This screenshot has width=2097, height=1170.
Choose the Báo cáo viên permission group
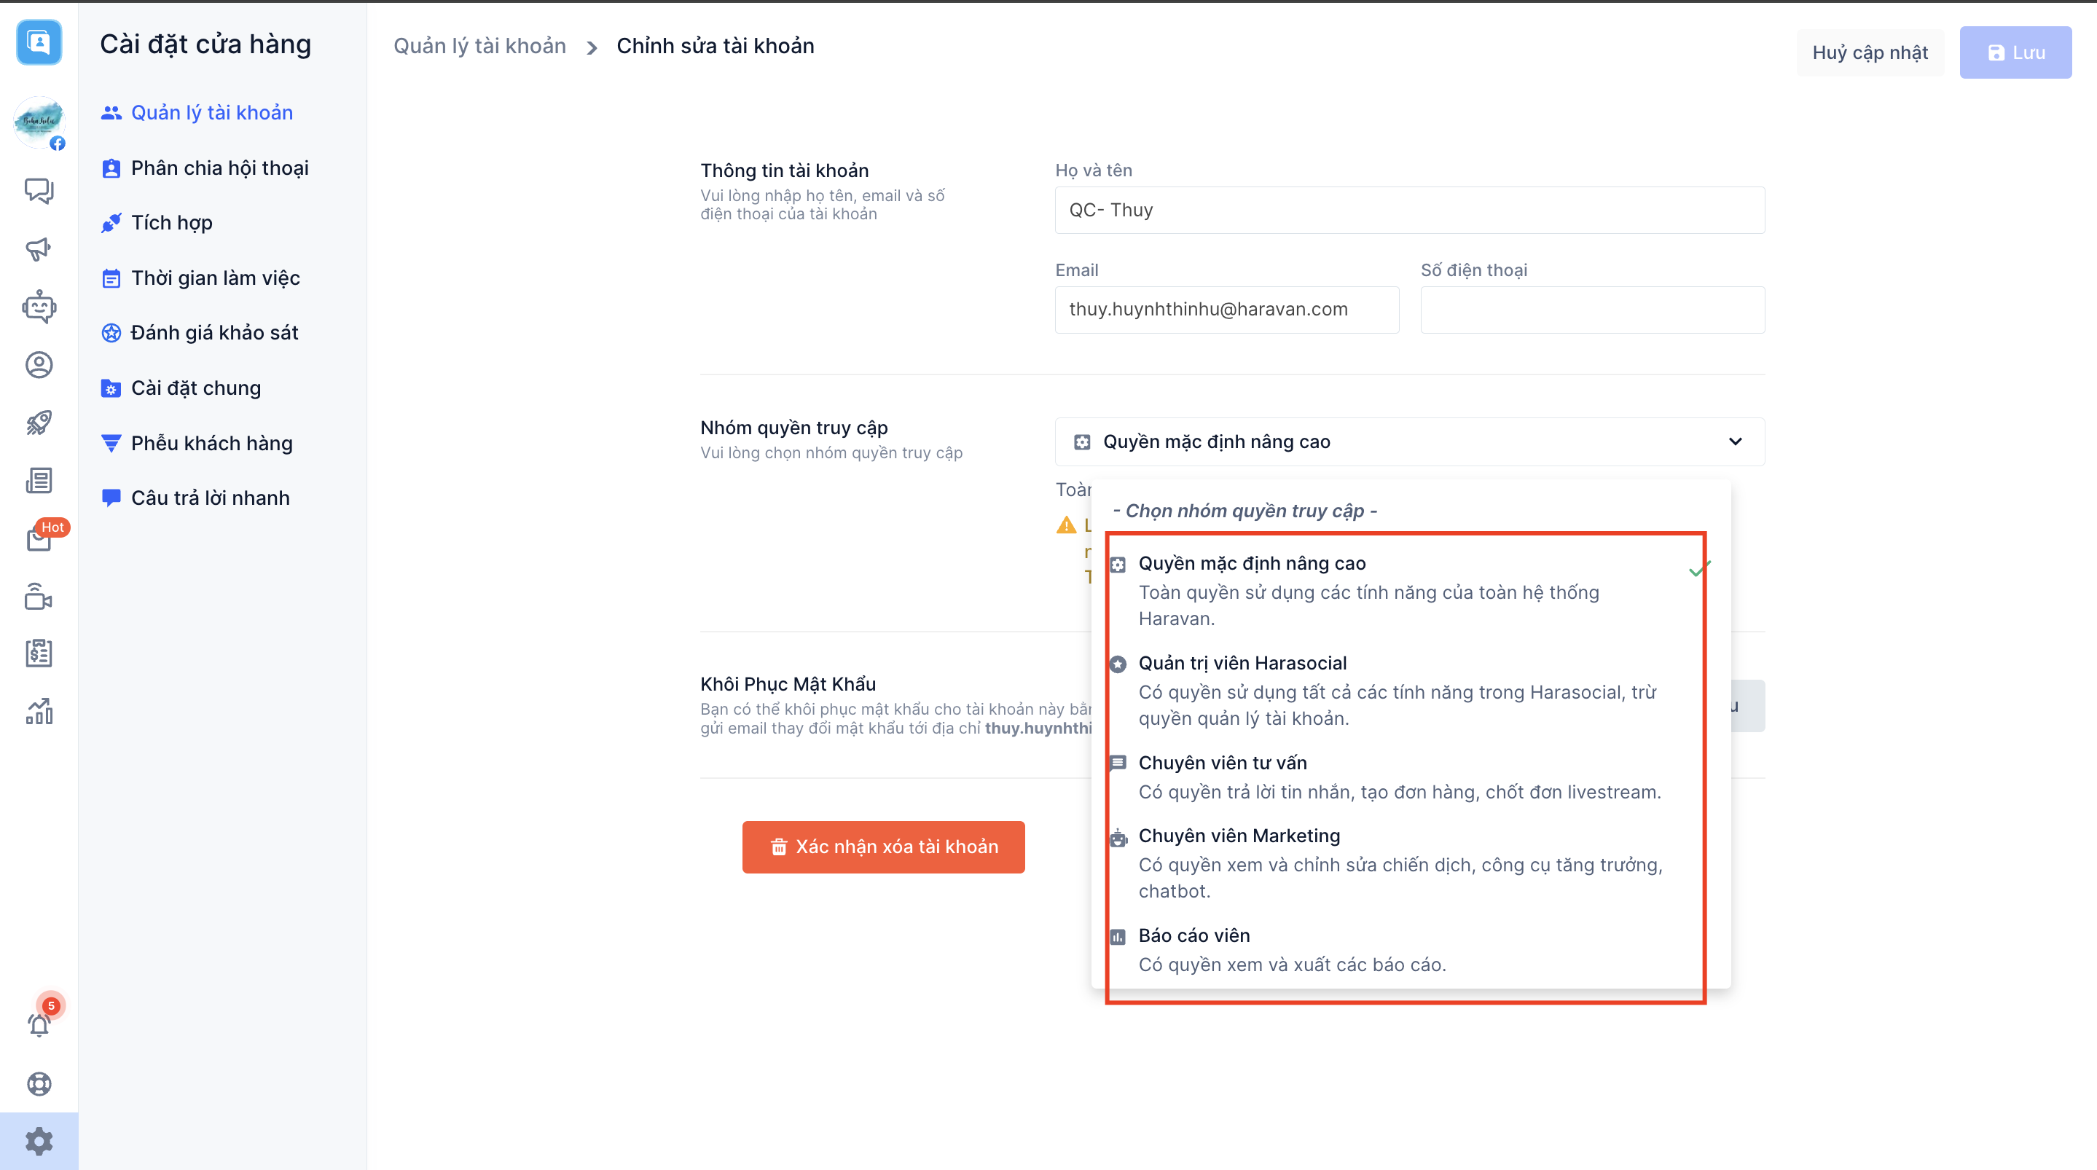(x=1193, y=935)
